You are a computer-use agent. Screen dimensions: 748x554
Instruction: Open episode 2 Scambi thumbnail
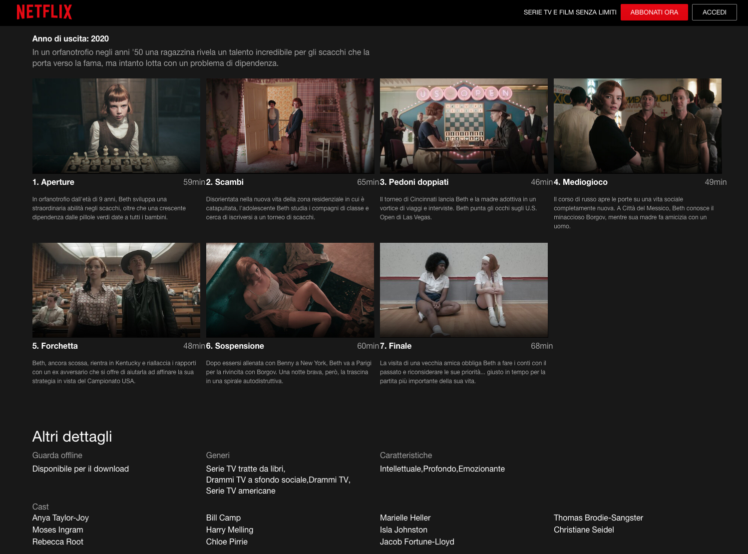290,126
